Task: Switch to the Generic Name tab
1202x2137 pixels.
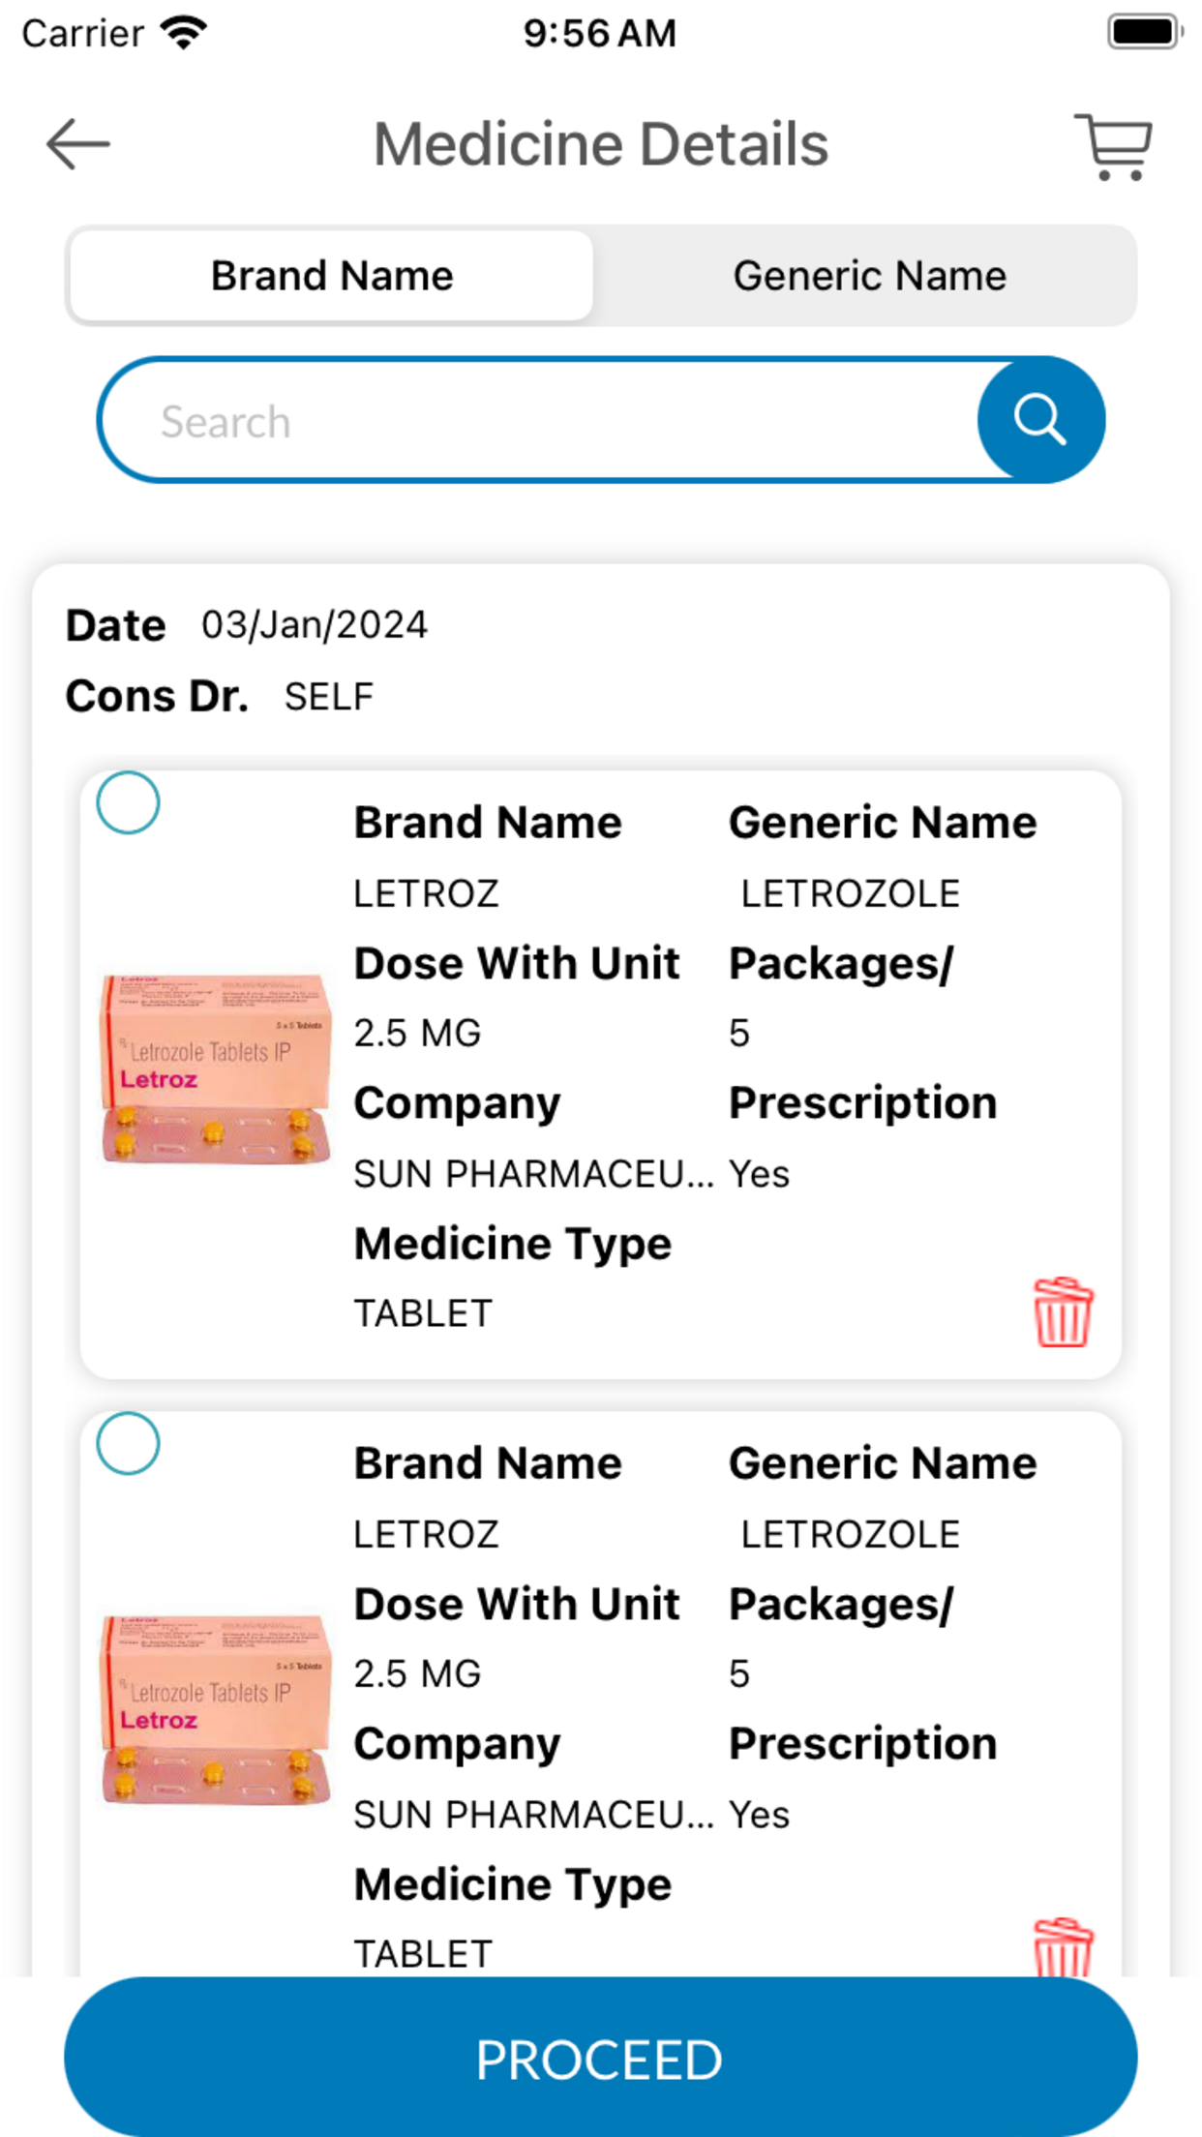Action: 869,276
